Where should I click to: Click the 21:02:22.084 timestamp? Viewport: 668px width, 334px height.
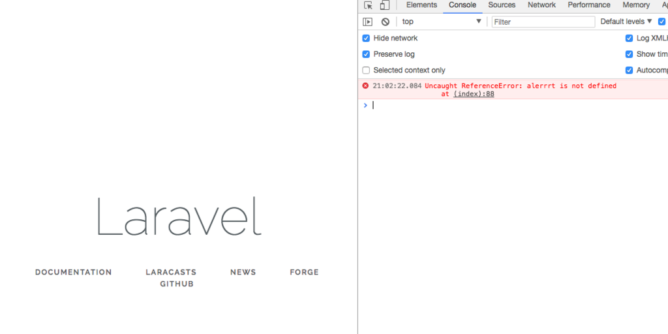tap(397, 86)
